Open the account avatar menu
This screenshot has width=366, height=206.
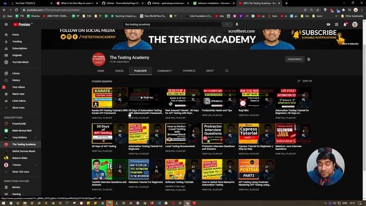click(x=355, y=24)
